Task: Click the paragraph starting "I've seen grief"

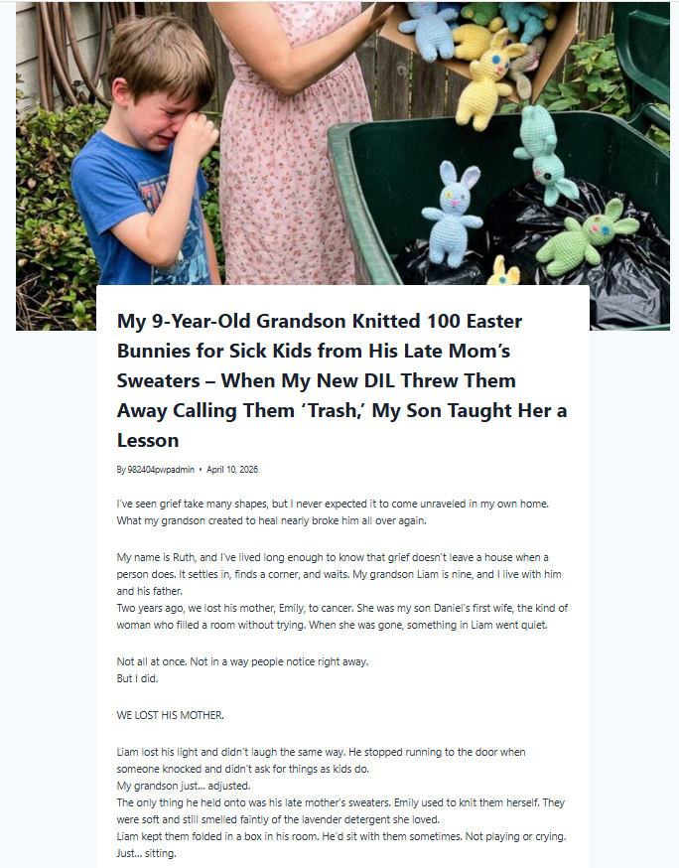Action: (x=333, y=512)
